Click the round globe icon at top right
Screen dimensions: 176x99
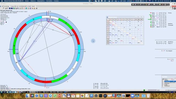[175, 8]
